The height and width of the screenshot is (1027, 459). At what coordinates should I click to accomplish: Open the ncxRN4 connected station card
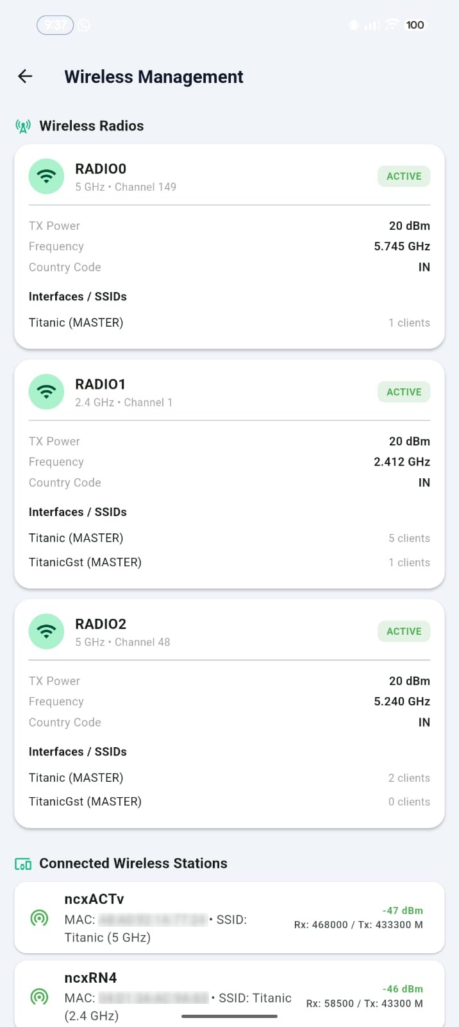(229, 994)
